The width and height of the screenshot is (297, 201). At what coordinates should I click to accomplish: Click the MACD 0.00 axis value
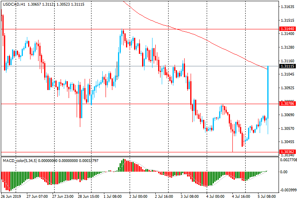284,172
